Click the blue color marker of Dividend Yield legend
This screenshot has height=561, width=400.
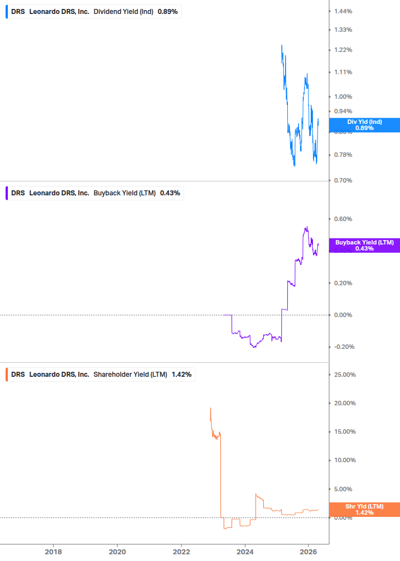7,12
